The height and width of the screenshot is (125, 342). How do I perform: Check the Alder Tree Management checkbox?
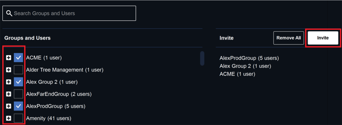[x=18, y=70]
